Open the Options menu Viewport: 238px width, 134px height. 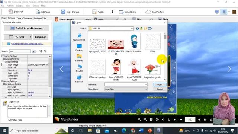point(20,6)
